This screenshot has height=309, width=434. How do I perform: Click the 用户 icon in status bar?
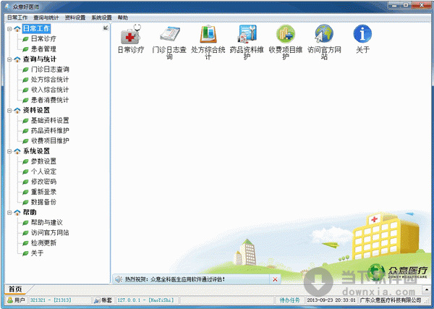click(10, 300)
